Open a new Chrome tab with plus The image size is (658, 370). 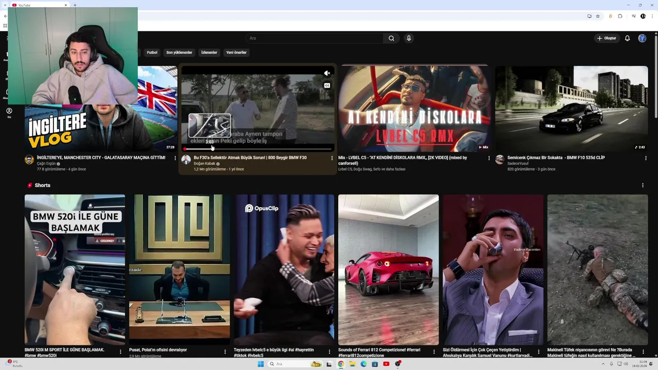tap(75, 5)
